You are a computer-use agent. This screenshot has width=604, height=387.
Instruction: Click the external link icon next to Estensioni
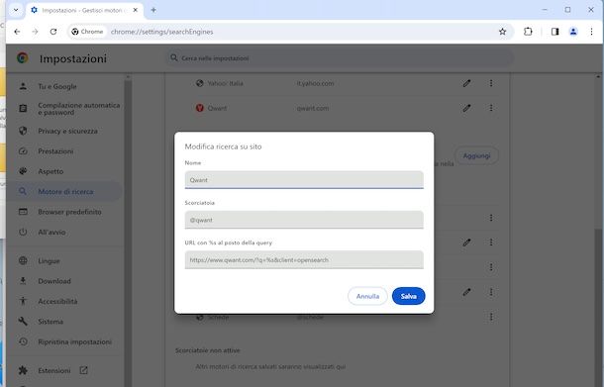tap(83, 370)
